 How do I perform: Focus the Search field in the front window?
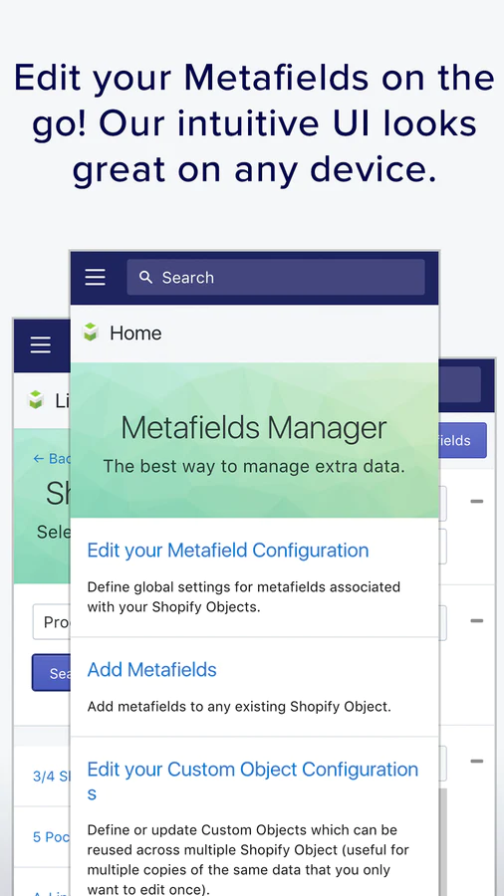click(x=276, y=277)
